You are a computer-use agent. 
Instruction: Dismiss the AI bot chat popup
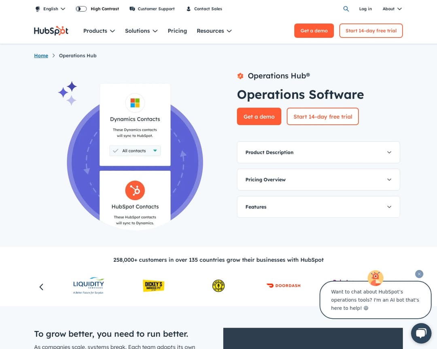pyautogui.click(x=419, y=274)
